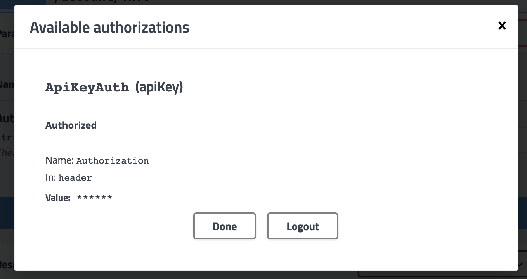
Task: Click Logout to clear the API key
Action: point(302,226)
